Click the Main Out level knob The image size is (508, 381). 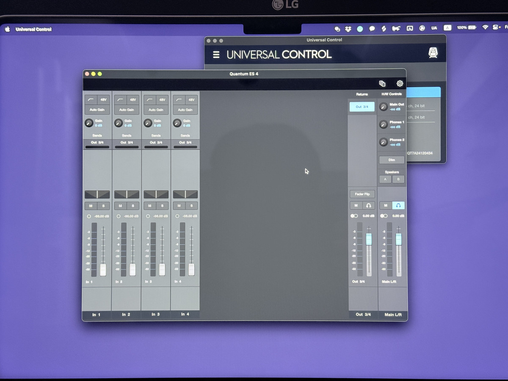(383, 107)
